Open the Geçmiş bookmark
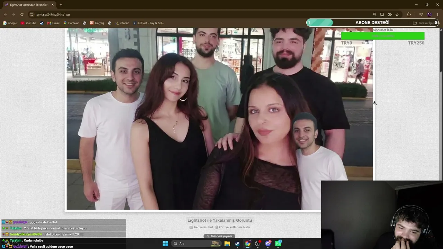This screenshot has width=443, height=249. coord(97,23)
